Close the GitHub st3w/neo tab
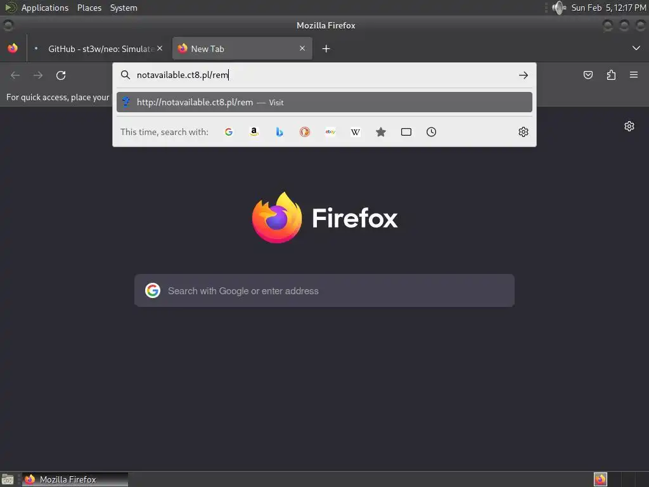The height and width of the screenshot is (487, 649). click(160, 48)
